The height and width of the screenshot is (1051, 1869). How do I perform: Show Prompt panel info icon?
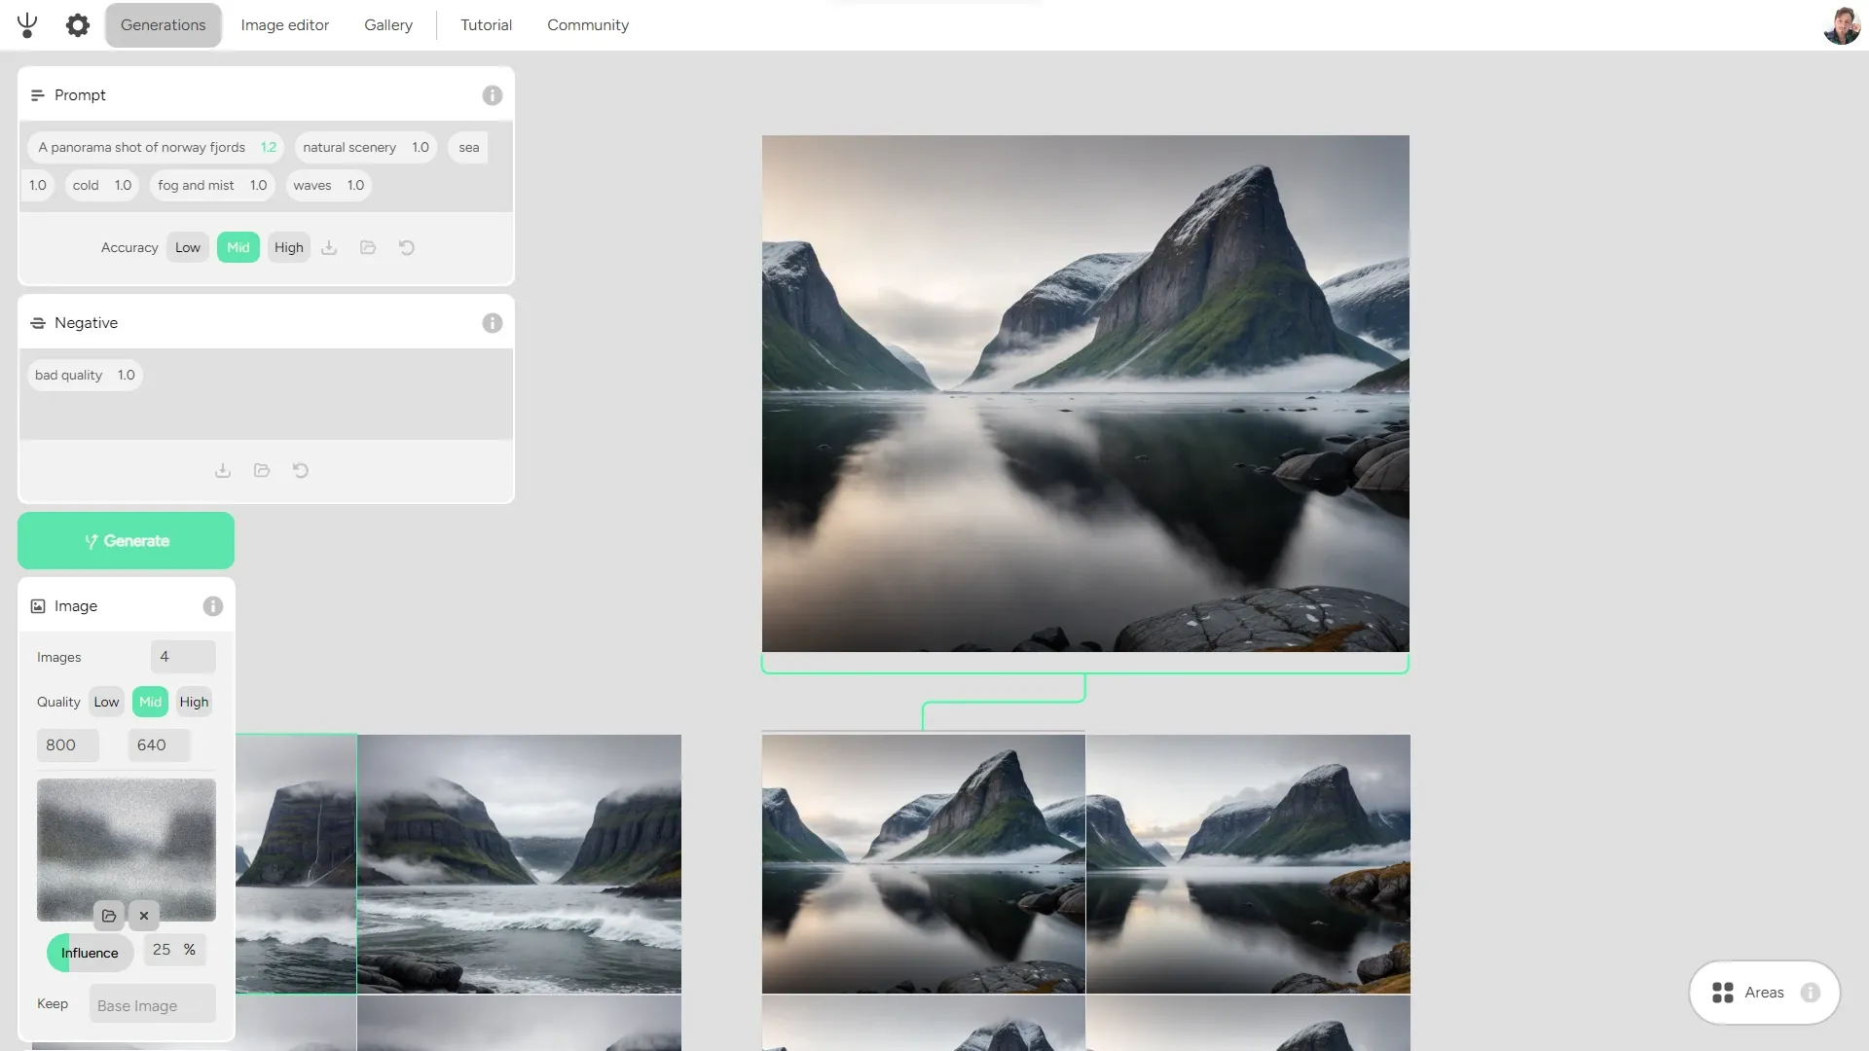click(x=493, y=95)
